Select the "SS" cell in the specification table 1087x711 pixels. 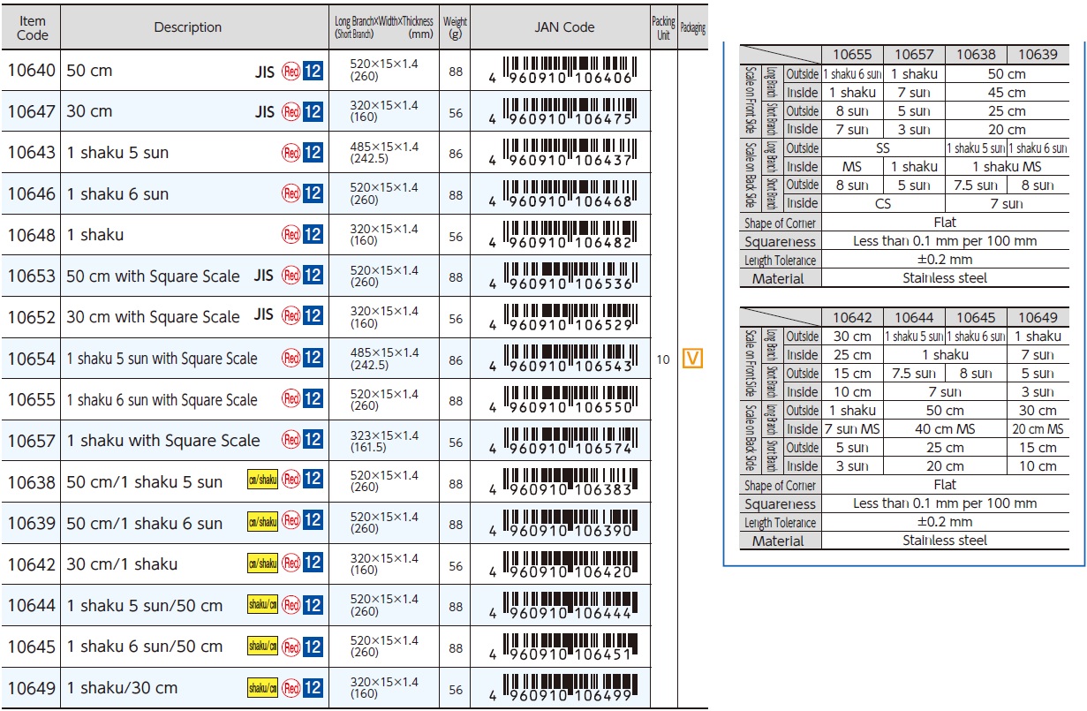883,148
